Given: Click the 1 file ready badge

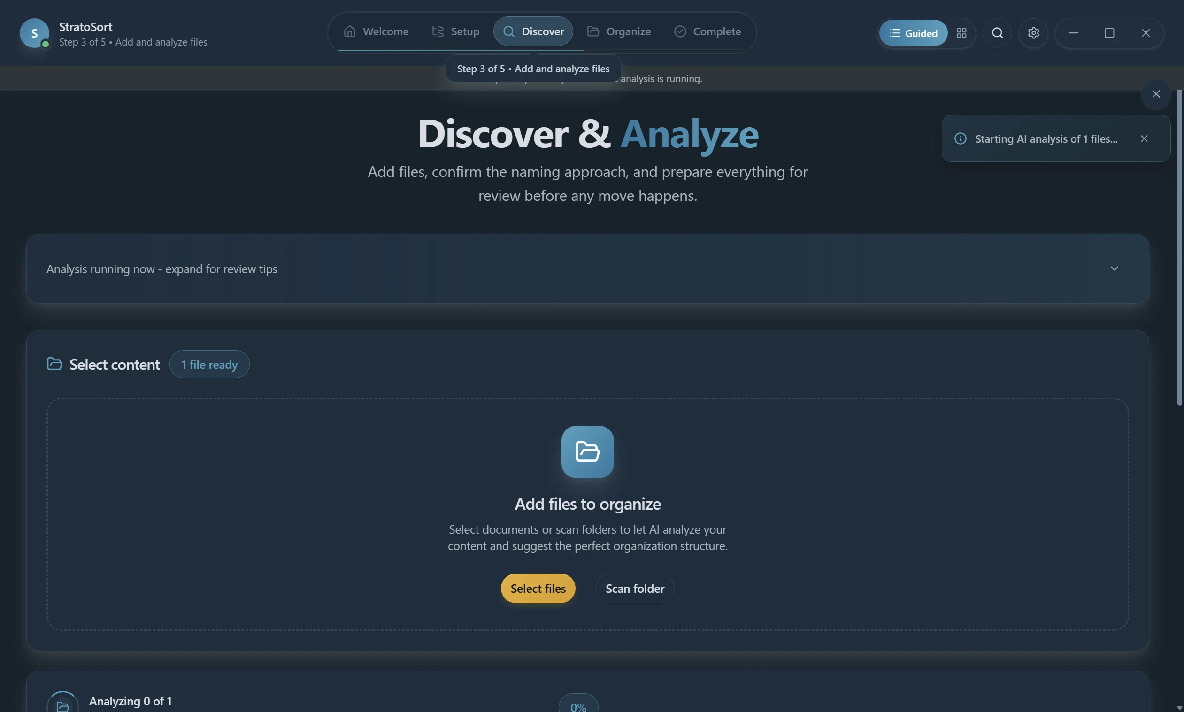Looking at the screenshot, I should coord(209,365).
